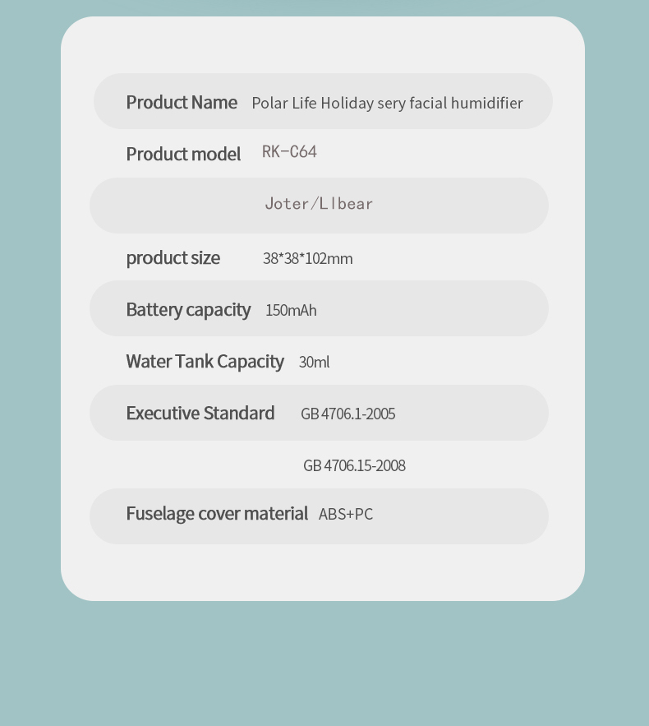649x726 pixels.
Task: Select the GB 4706.15-2008 standard text
Action: coord(354,465)
